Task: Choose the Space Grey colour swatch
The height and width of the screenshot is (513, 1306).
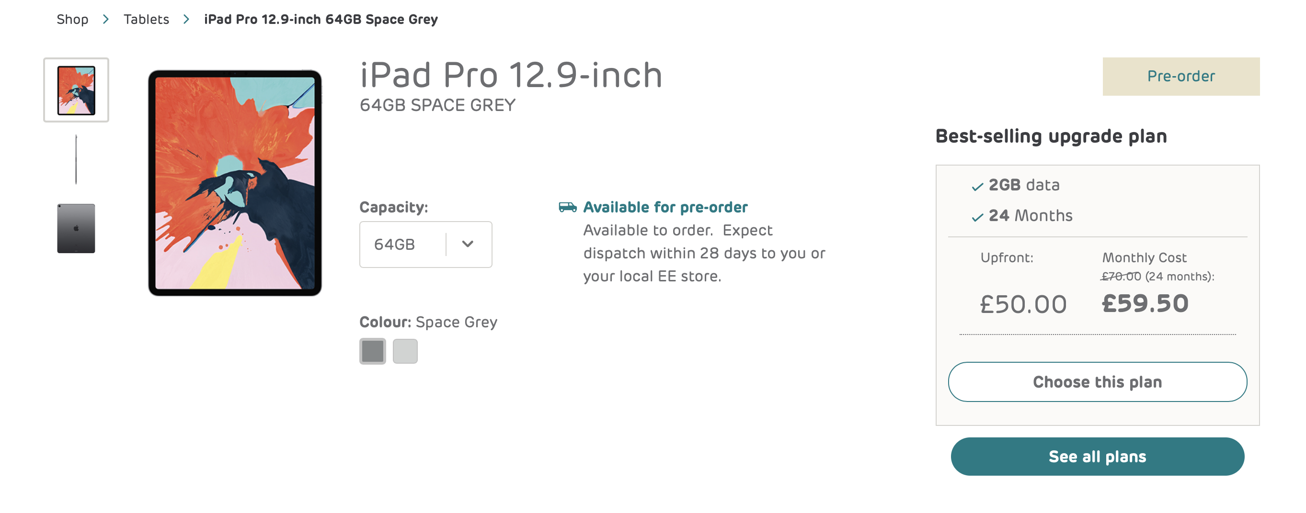Action: click(x=373, y=351)
